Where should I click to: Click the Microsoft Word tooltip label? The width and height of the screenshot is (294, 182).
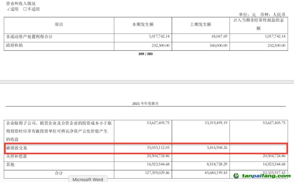point(88,179)
